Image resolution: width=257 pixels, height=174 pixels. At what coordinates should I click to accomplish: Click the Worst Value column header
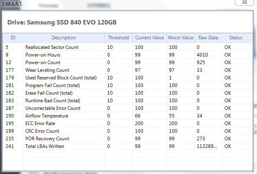[x=180, y=38]
